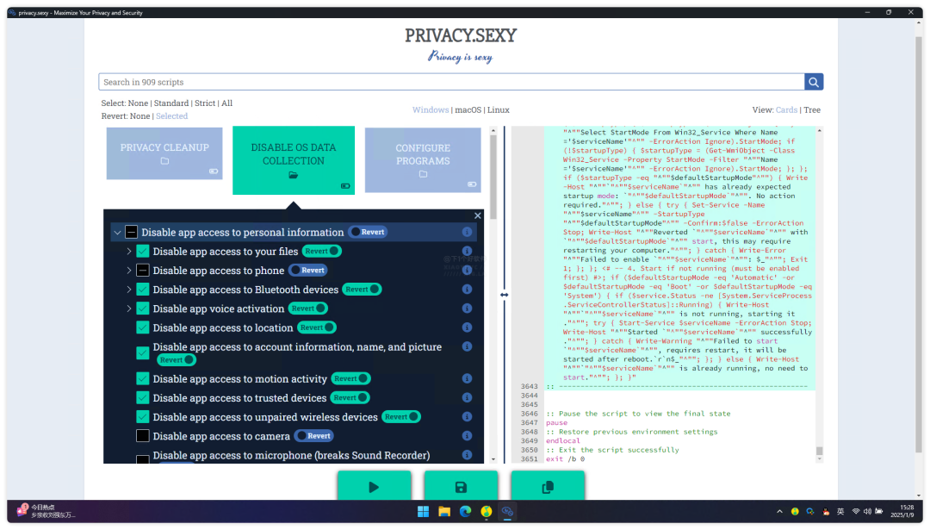Viewport: 930px width, 530px height.
Task: Show info for Bluetooth devices script
Action: (467, 289)
